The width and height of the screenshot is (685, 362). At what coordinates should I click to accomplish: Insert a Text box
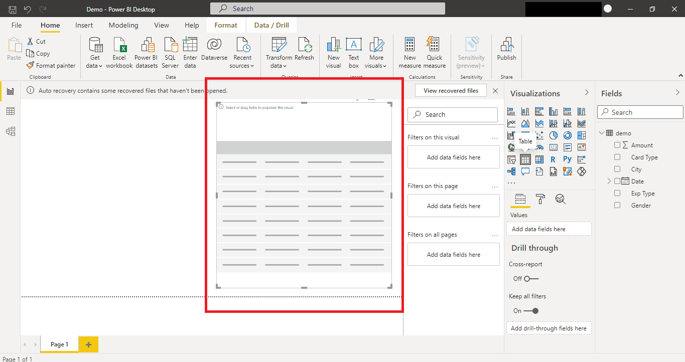pos(354,46)
